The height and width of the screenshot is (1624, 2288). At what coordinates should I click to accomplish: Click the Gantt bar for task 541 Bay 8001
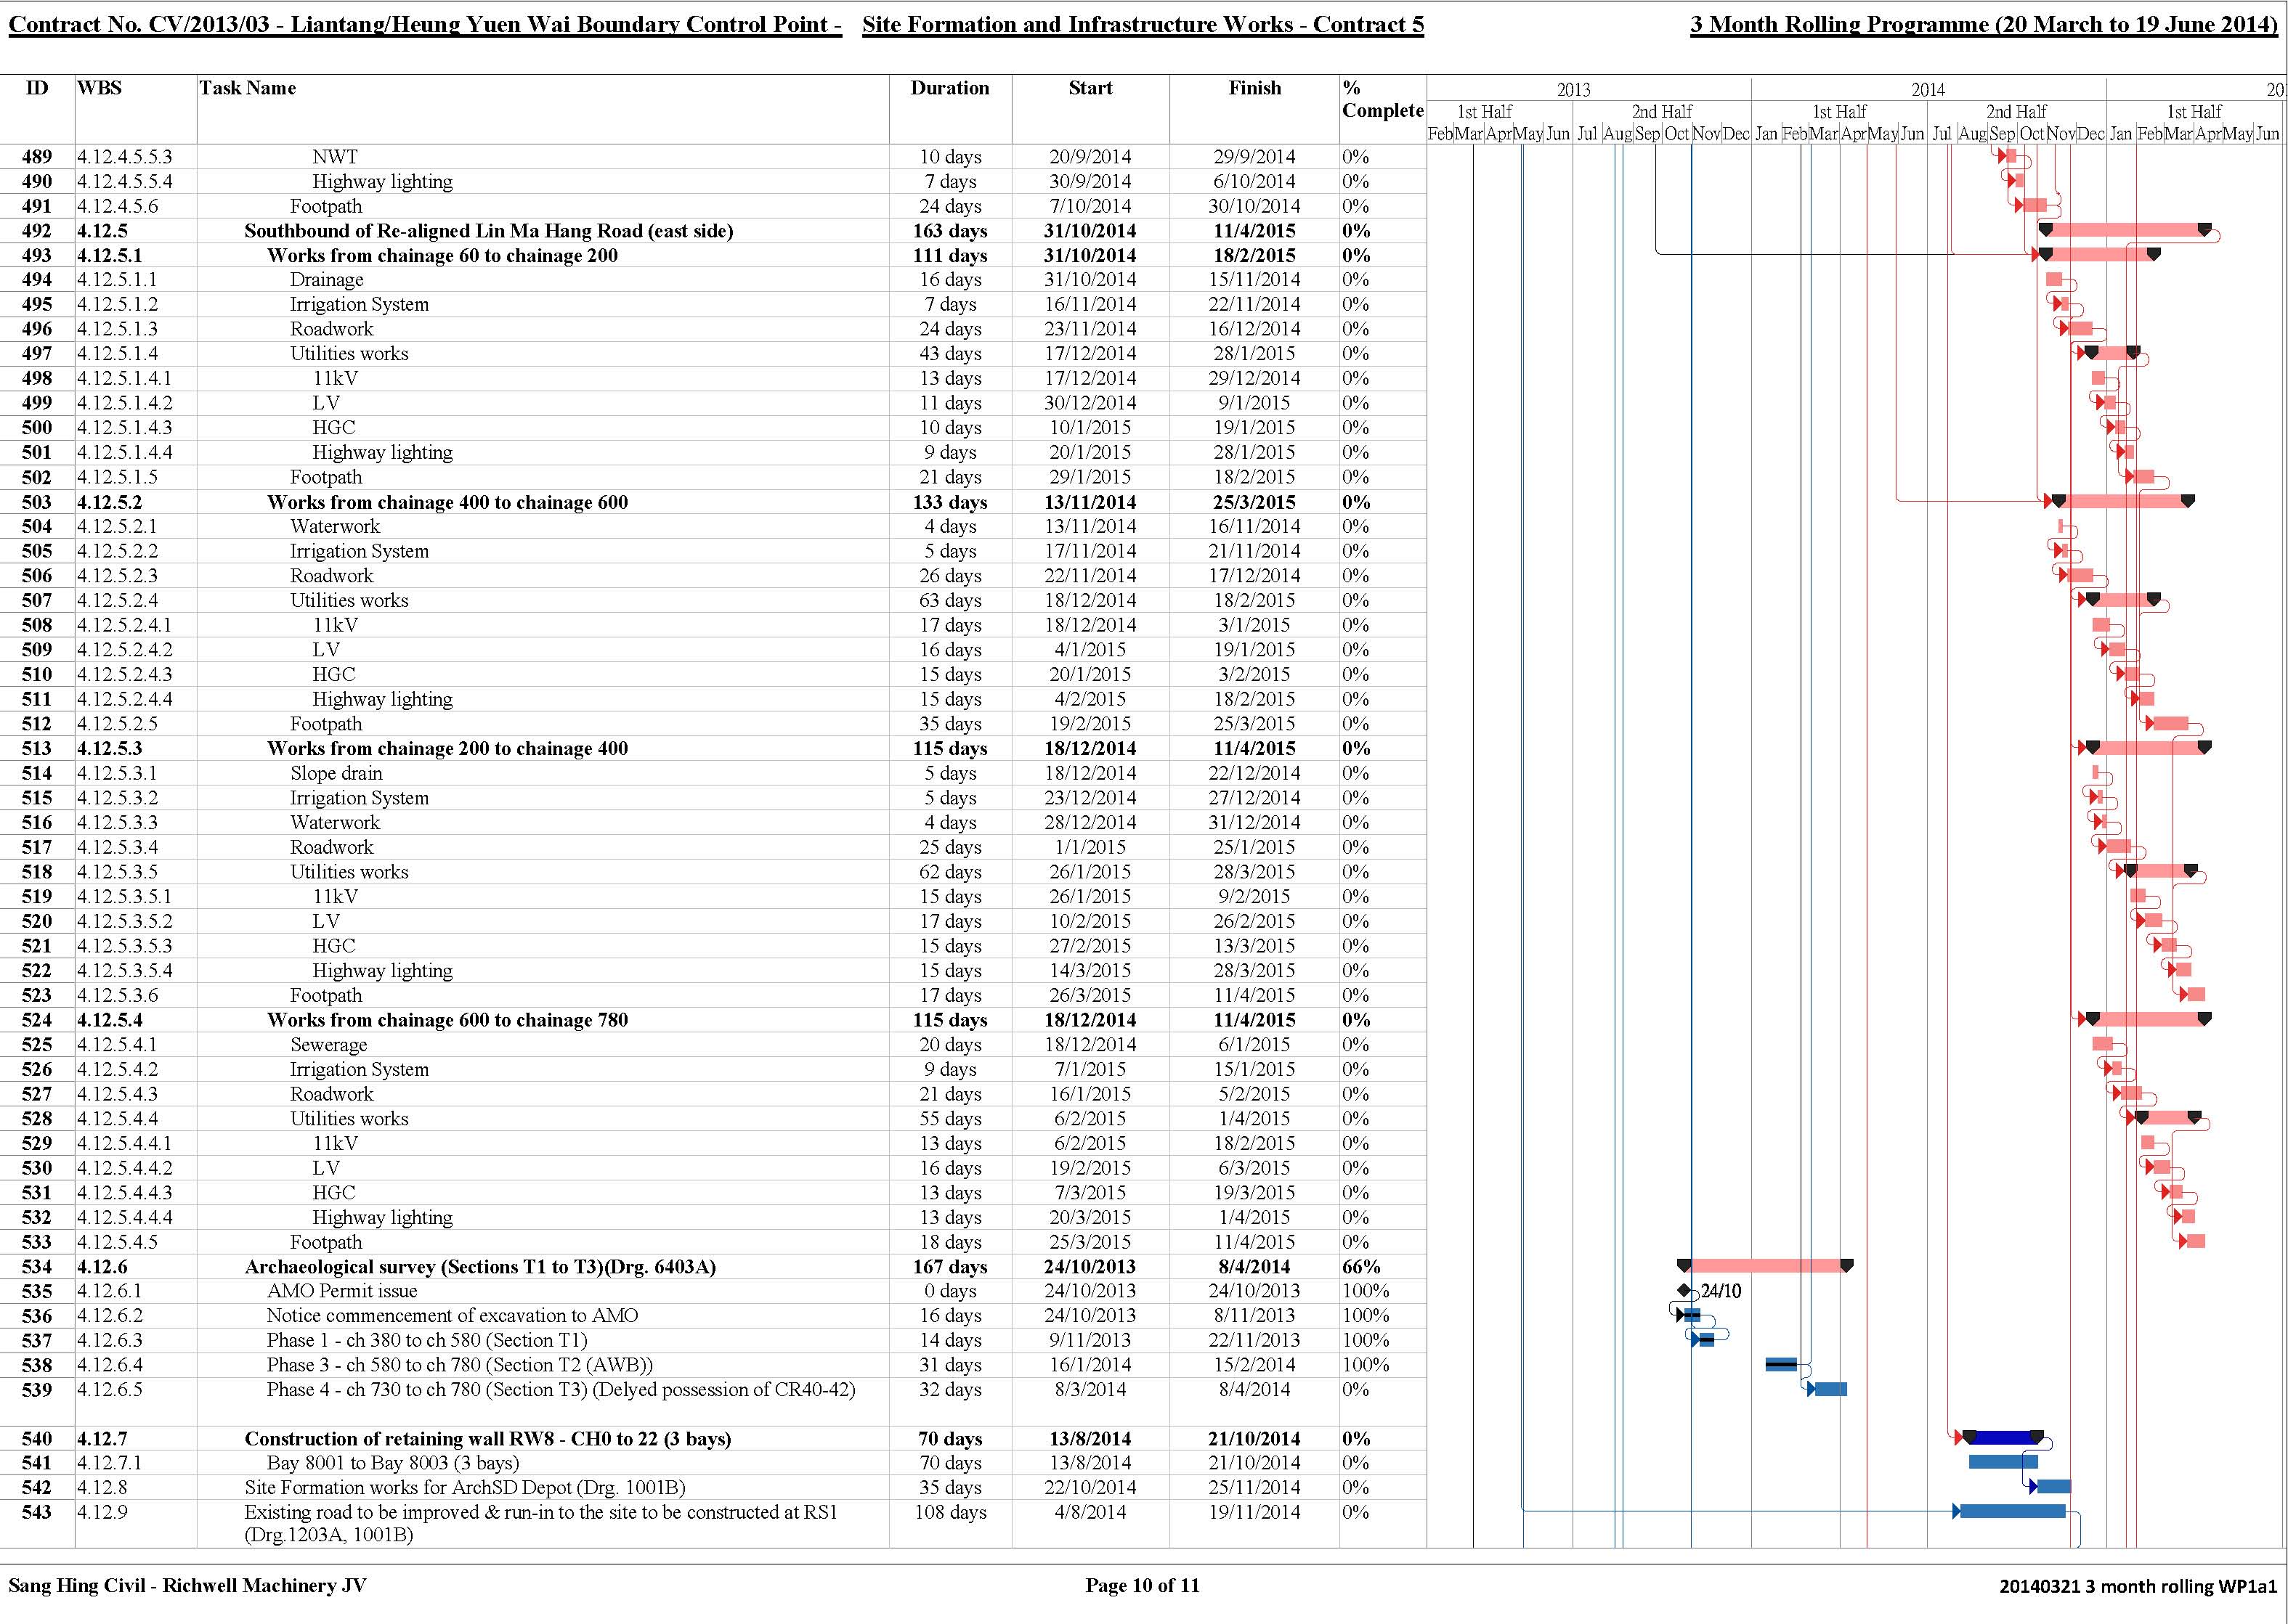point(2003,1462)
